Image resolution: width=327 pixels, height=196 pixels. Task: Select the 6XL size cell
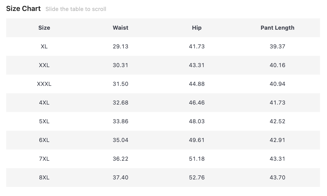tap(44, 140)
